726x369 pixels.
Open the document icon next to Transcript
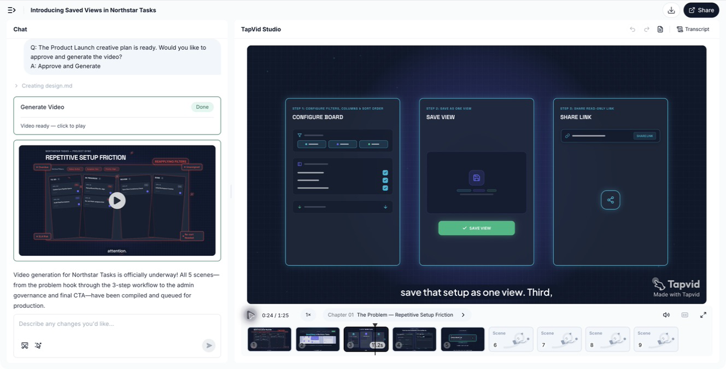[x=660, y=30]
